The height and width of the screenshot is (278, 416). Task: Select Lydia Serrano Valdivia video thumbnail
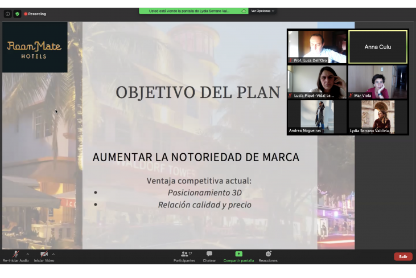(x=378, y=117)
